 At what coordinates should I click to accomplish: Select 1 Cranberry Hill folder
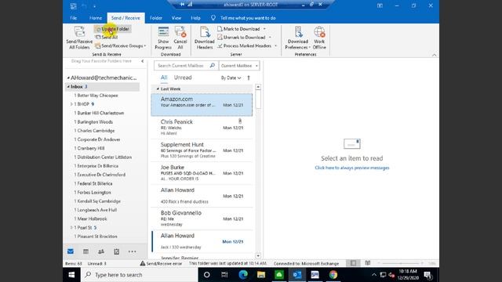[x=89, y=148]
